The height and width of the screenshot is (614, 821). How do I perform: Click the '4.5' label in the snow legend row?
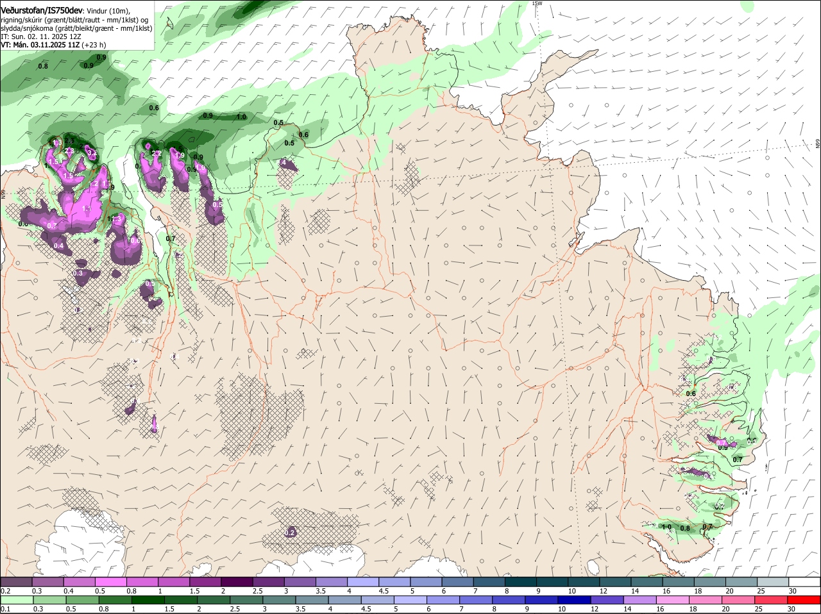click(383, 591)
